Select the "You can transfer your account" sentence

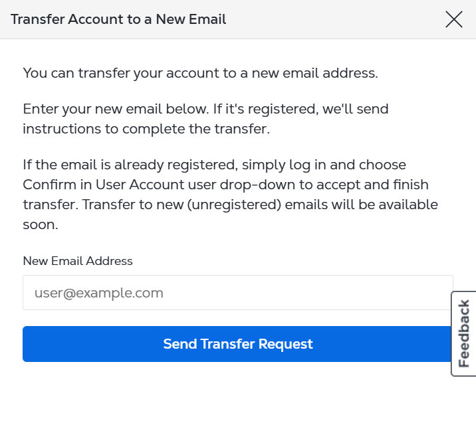tap(200, 73)
